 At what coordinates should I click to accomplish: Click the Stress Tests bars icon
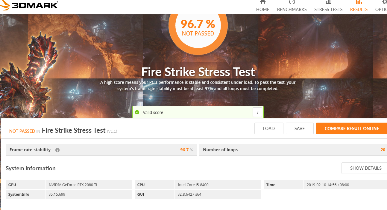coord(328,2)
